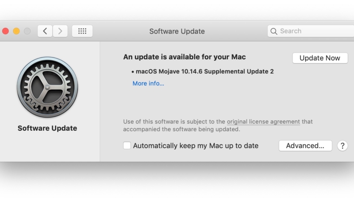The width and height of the screenshot is (354, 202).
Task: Open the Advanced... options
Action: (x=305, y=146)
